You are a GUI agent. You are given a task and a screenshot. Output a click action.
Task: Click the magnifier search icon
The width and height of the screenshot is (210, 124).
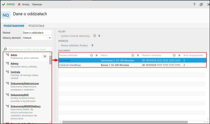point(5,49)
